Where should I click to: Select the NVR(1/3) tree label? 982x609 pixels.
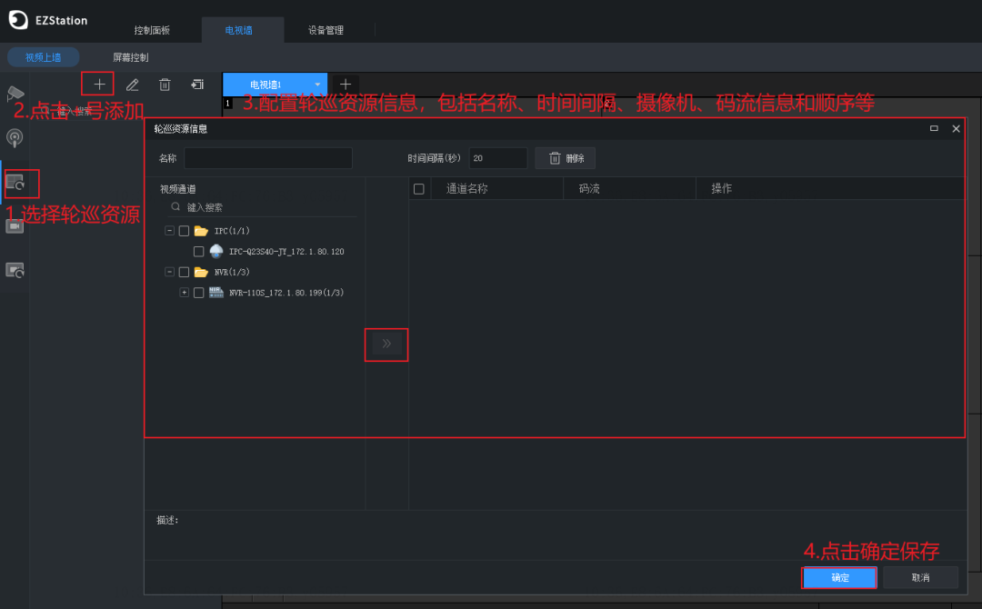click(x=232, y=273)
